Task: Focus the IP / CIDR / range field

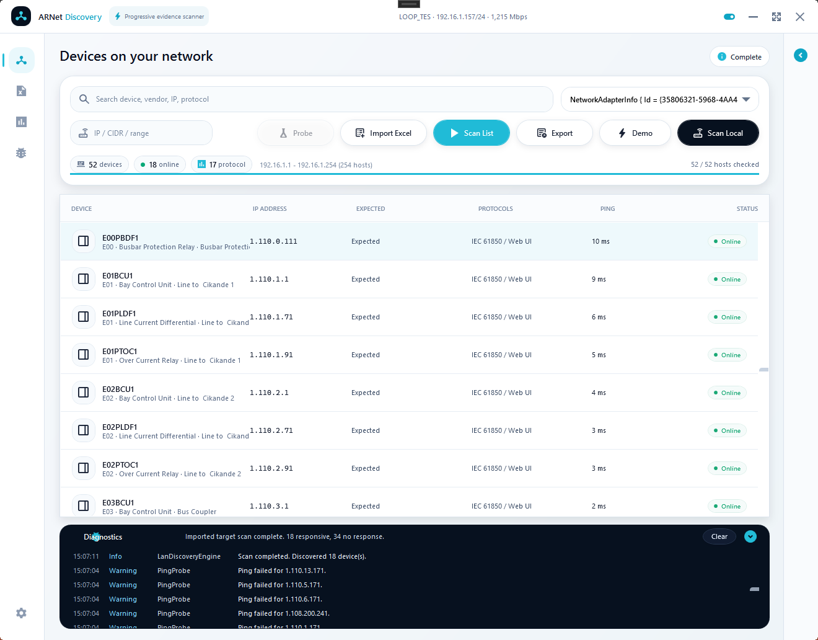Action: click(141, 133)
